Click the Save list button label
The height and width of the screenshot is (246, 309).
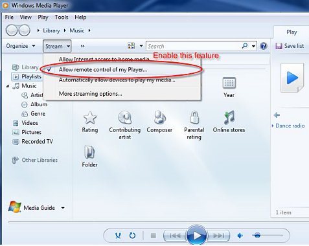click(294, 46)
